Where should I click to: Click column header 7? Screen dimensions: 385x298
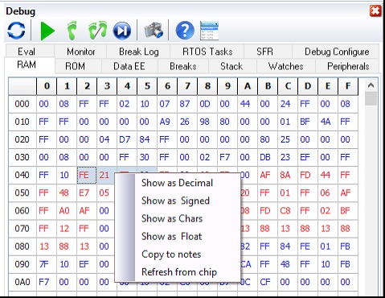tap(187, 86)
